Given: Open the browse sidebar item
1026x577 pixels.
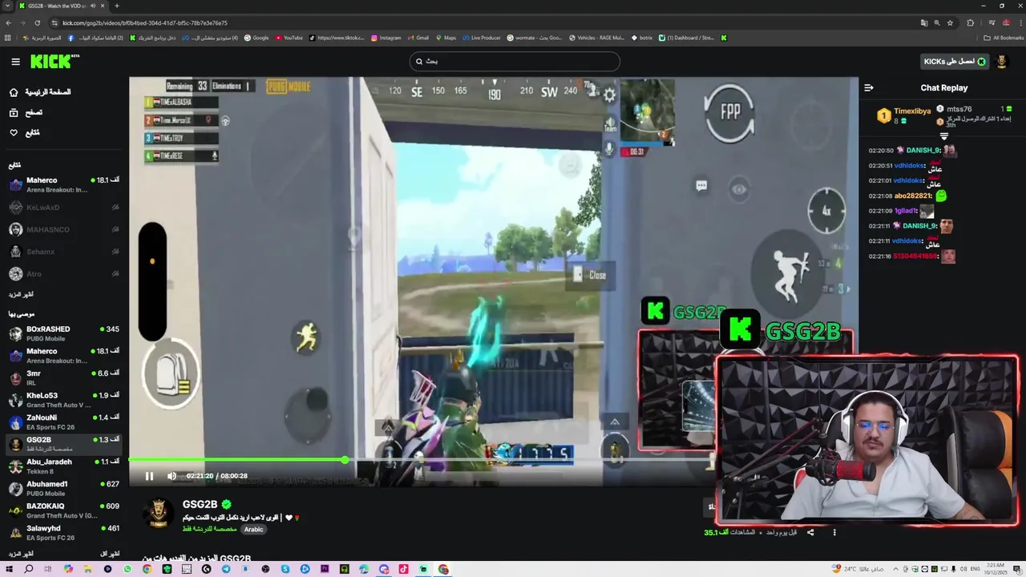Looking at the screenshot, I should [x=26, y=112].
